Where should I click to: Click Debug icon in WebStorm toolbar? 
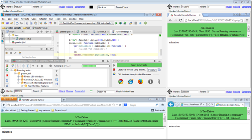click(120, 23)
